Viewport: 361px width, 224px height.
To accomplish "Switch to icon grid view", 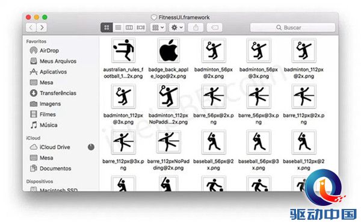I will [106, 28].
